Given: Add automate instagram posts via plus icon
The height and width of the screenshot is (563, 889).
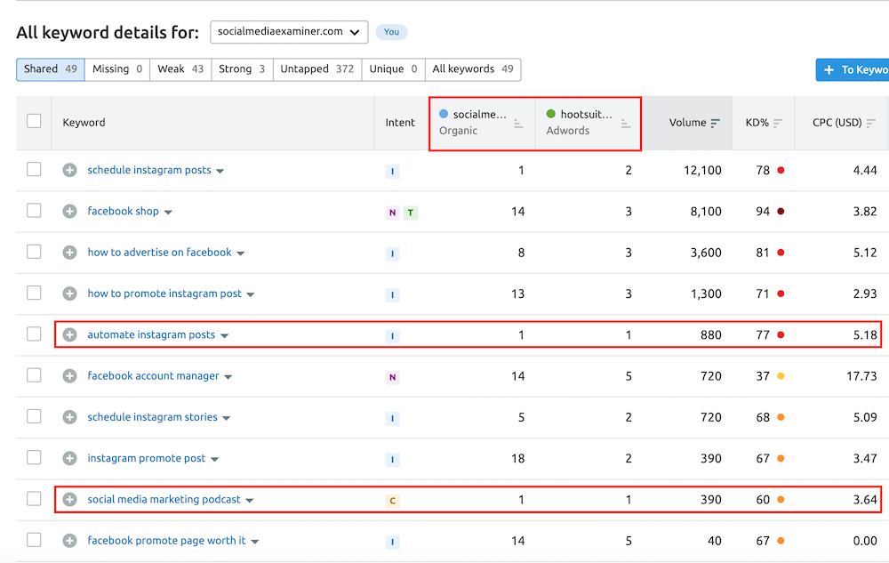Looking at the screenshot, I should pyautogui.click(x=69, y=335).
